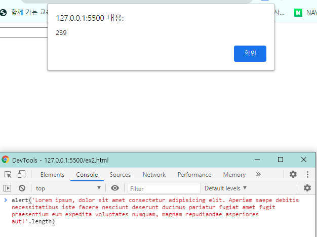
Task: Show more DevTools tabs chevron
Action: [x=258, y=174]
